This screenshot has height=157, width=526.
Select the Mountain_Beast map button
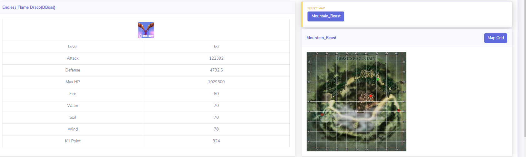(x=326, y=16)
